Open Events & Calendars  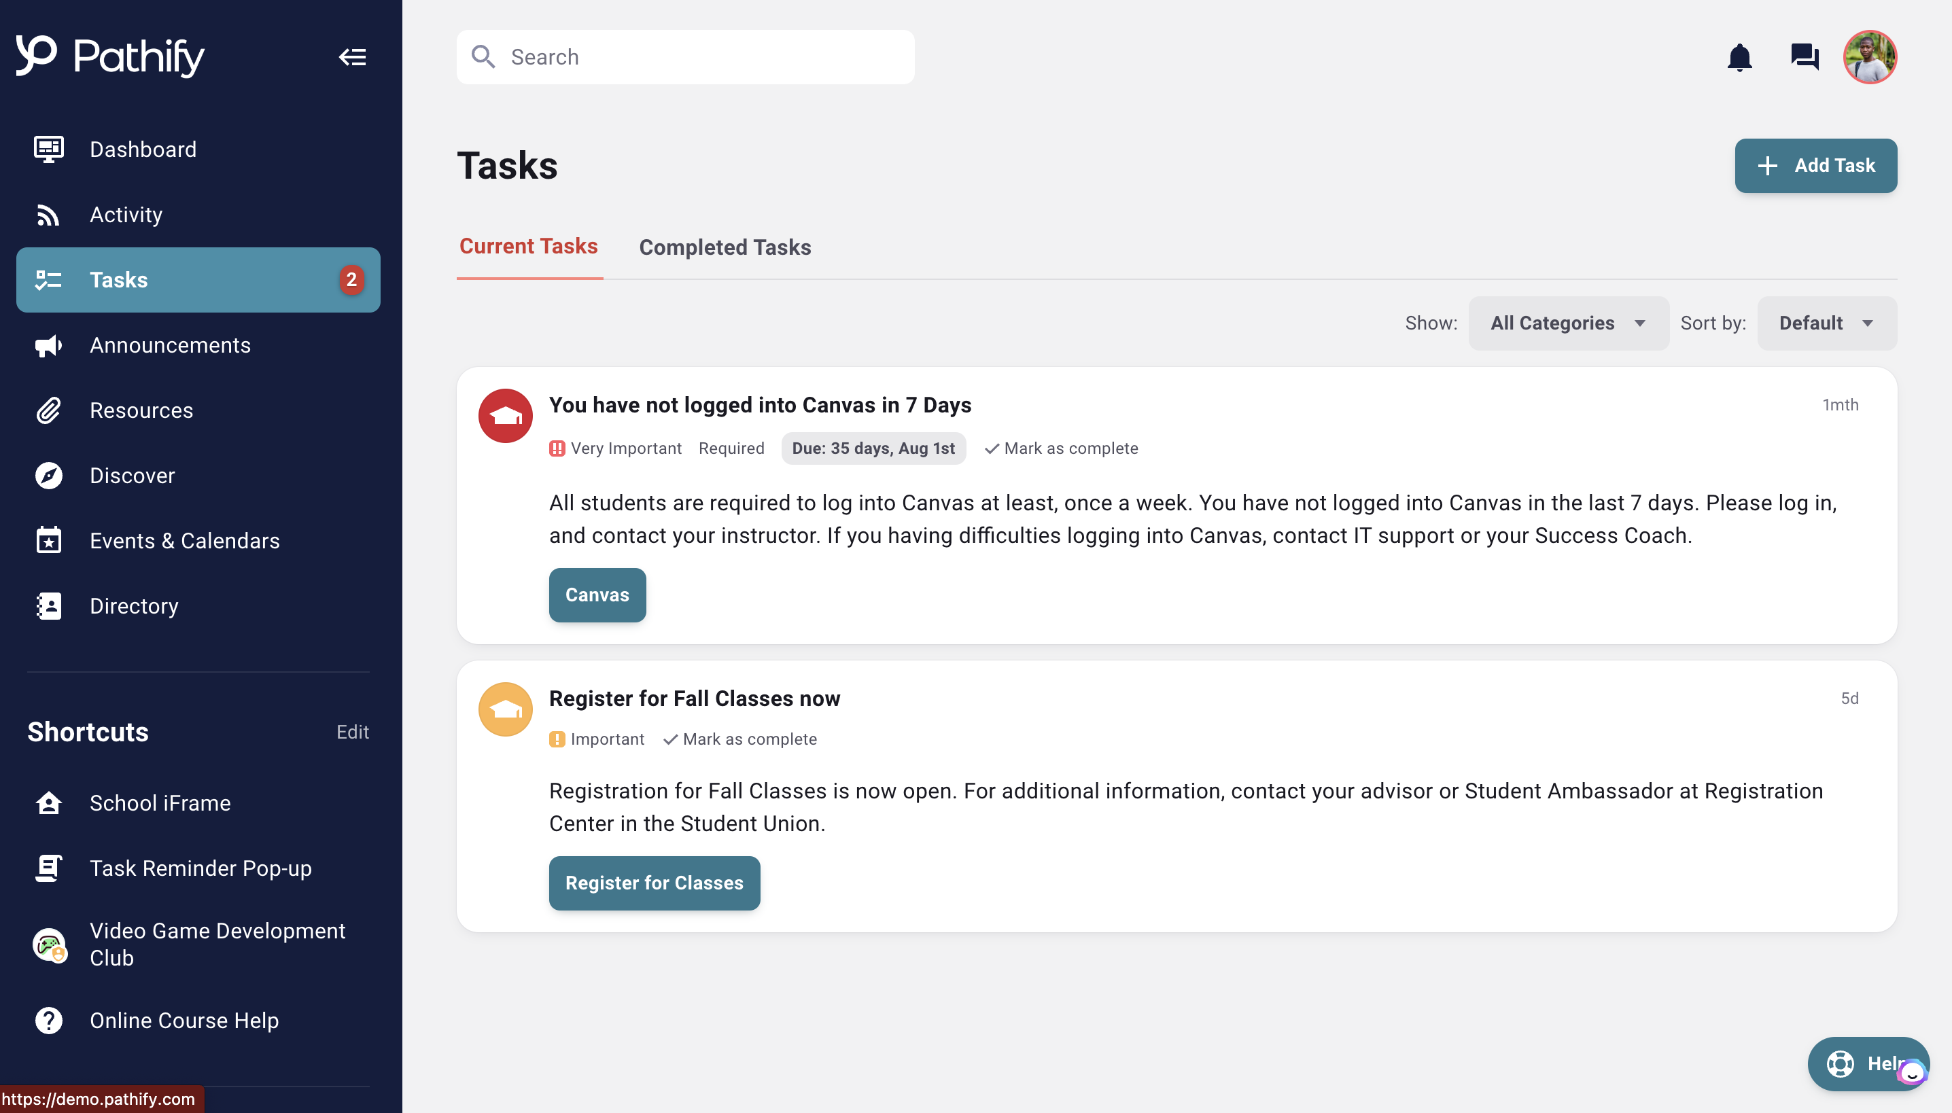[184, 540]
